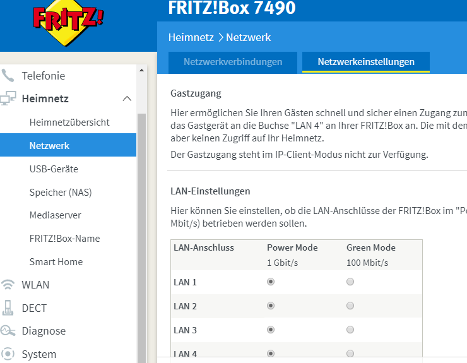Viewport: 467px width, 363px height.
Task: Click the LAN 3 row label
Action: (185, 330)
